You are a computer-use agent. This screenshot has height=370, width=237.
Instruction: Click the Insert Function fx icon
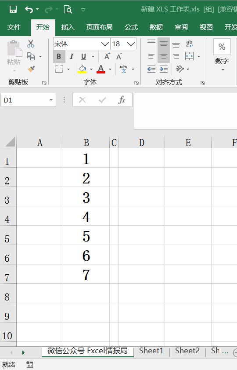(122, 100)
